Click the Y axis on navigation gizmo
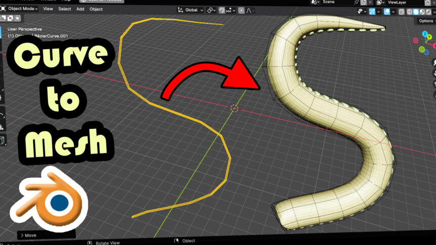Viewport: 436px width, 245px height. (x=429, y=37)
